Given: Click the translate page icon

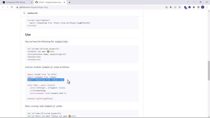Looking at the screenshot, I should (x=171, y=7).
